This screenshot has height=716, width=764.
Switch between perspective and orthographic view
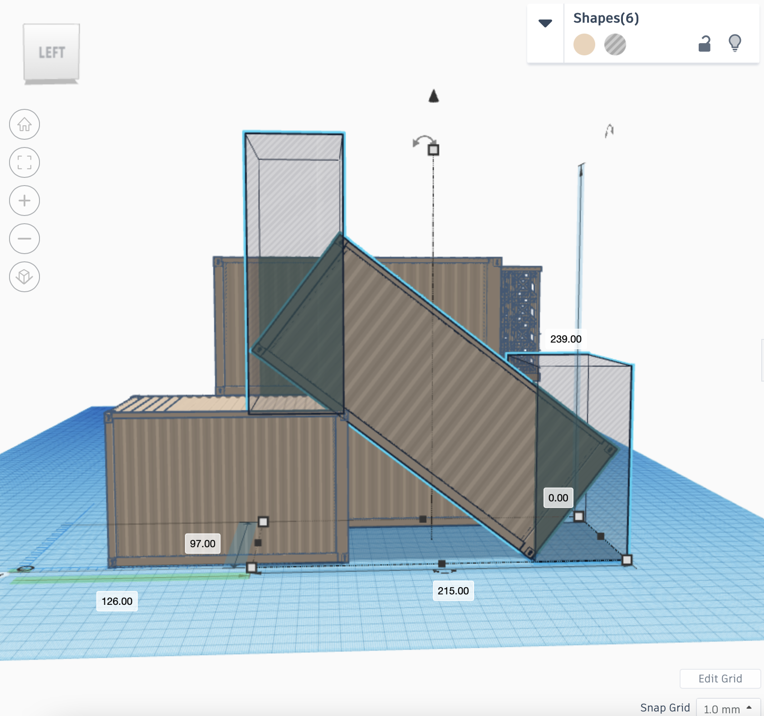(24, 277)
